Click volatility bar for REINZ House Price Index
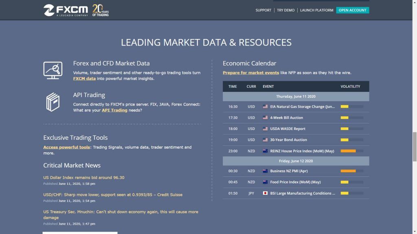The height and width of the screenshot is (234, 417). point(352,151)
